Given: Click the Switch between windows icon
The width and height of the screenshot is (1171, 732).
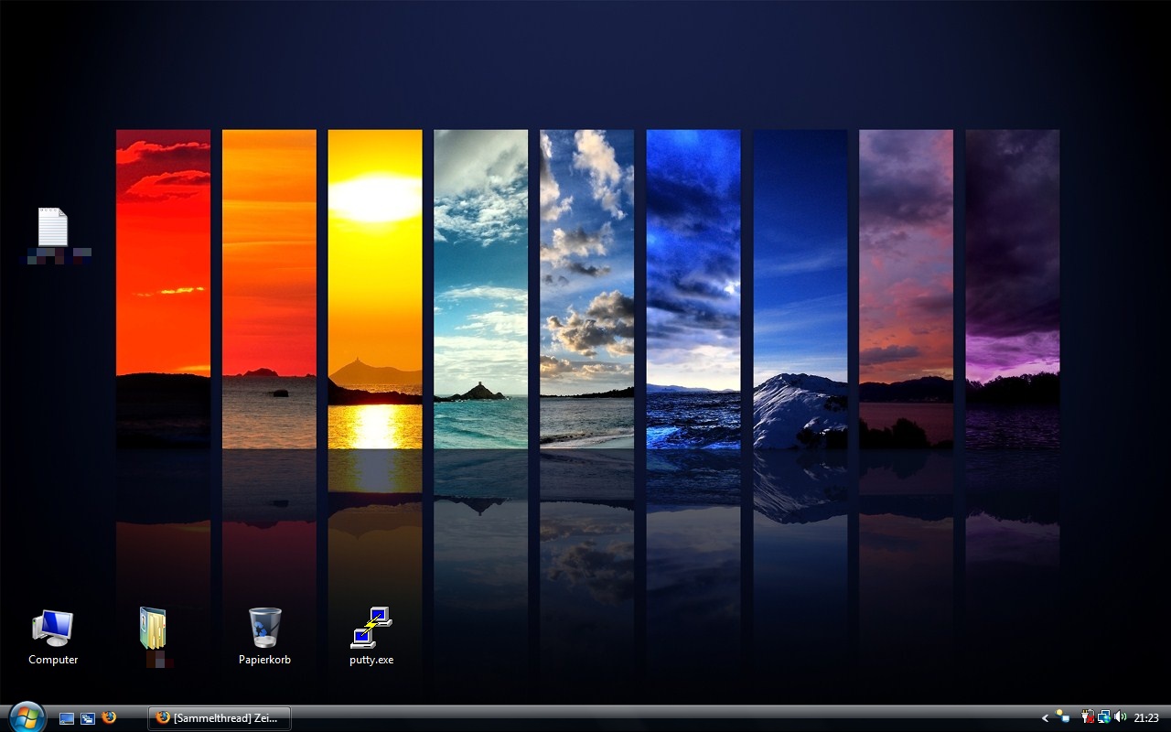Looking at the screenshot, I should tap(88, 718).
